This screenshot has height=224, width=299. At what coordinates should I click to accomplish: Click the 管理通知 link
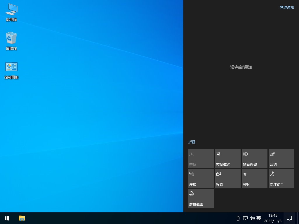[x=287, y=8]
